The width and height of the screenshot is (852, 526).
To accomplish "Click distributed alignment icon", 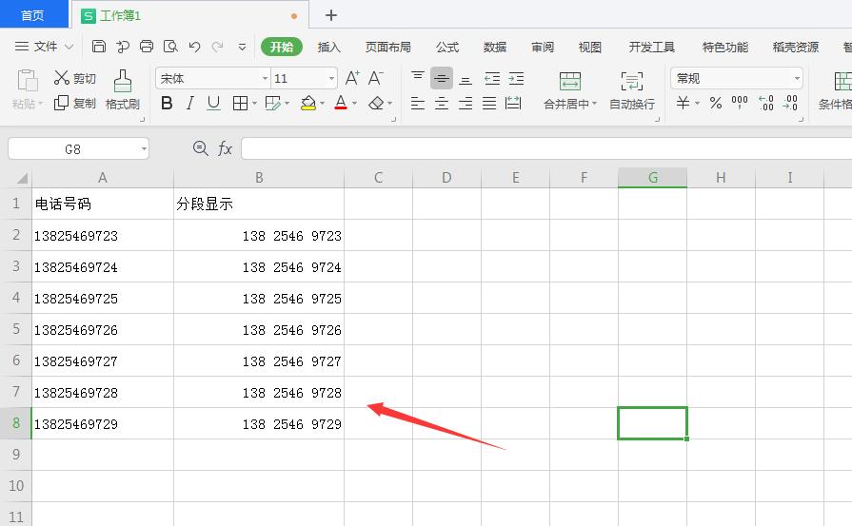I will point(513,103).
